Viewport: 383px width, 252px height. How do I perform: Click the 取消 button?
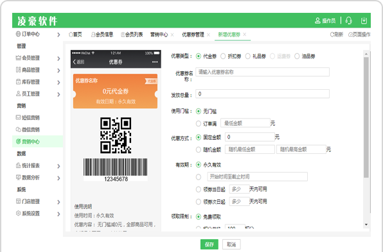(231, 244)
